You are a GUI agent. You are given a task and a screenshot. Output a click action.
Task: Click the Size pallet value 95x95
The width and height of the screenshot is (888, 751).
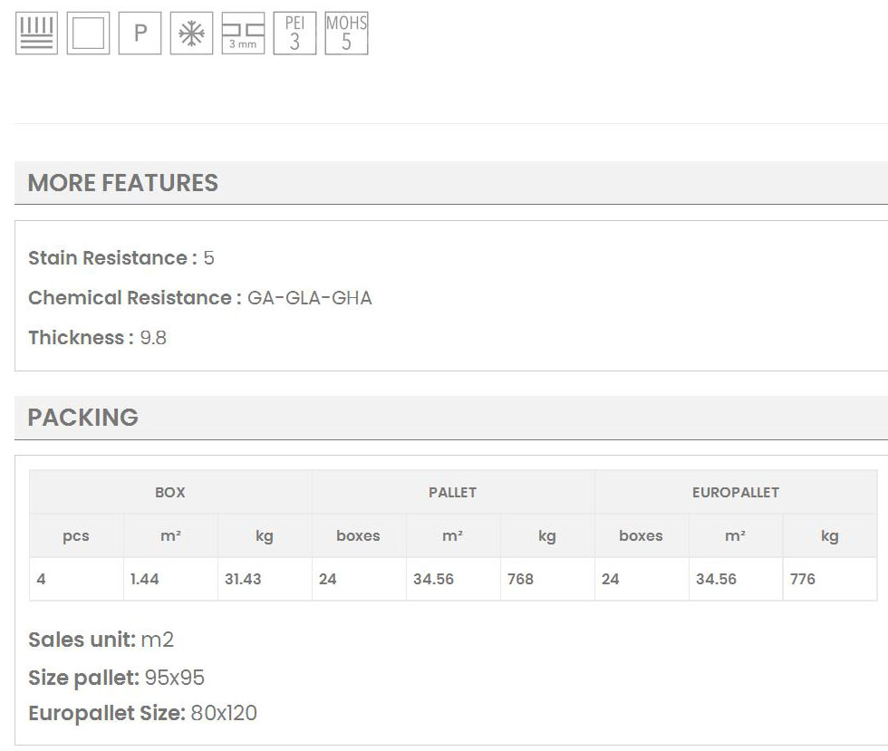175,678
